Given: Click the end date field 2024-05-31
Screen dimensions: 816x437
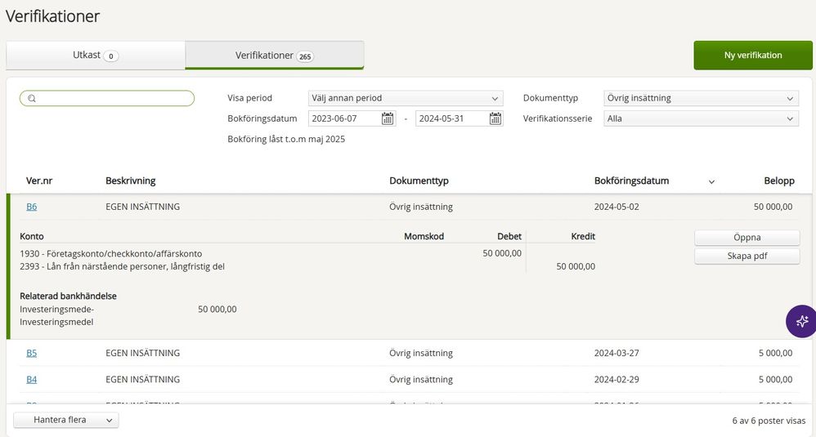Looking at the screenshot, I should [x=451, y=118].
